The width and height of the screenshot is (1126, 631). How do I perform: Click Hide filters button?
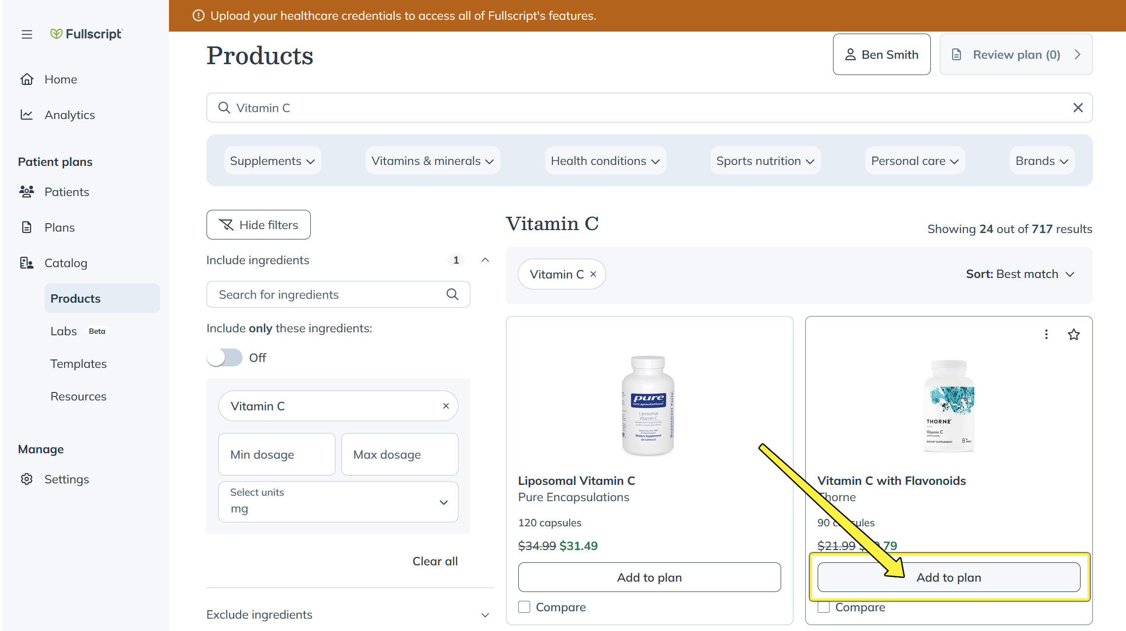coord(258,225)
